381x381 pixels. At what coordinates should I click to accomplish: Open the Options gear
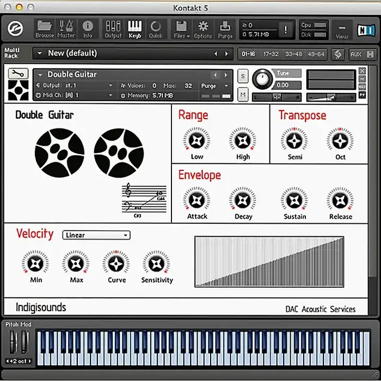[203, 29]
